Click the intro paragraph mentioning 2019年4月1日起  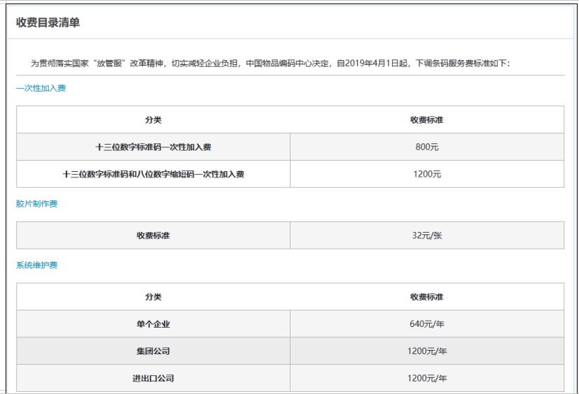270,64
